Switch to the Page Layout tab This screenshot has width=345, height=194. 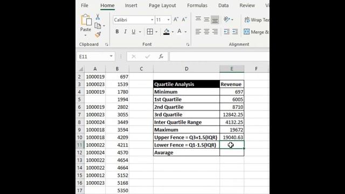pos(162,5)
